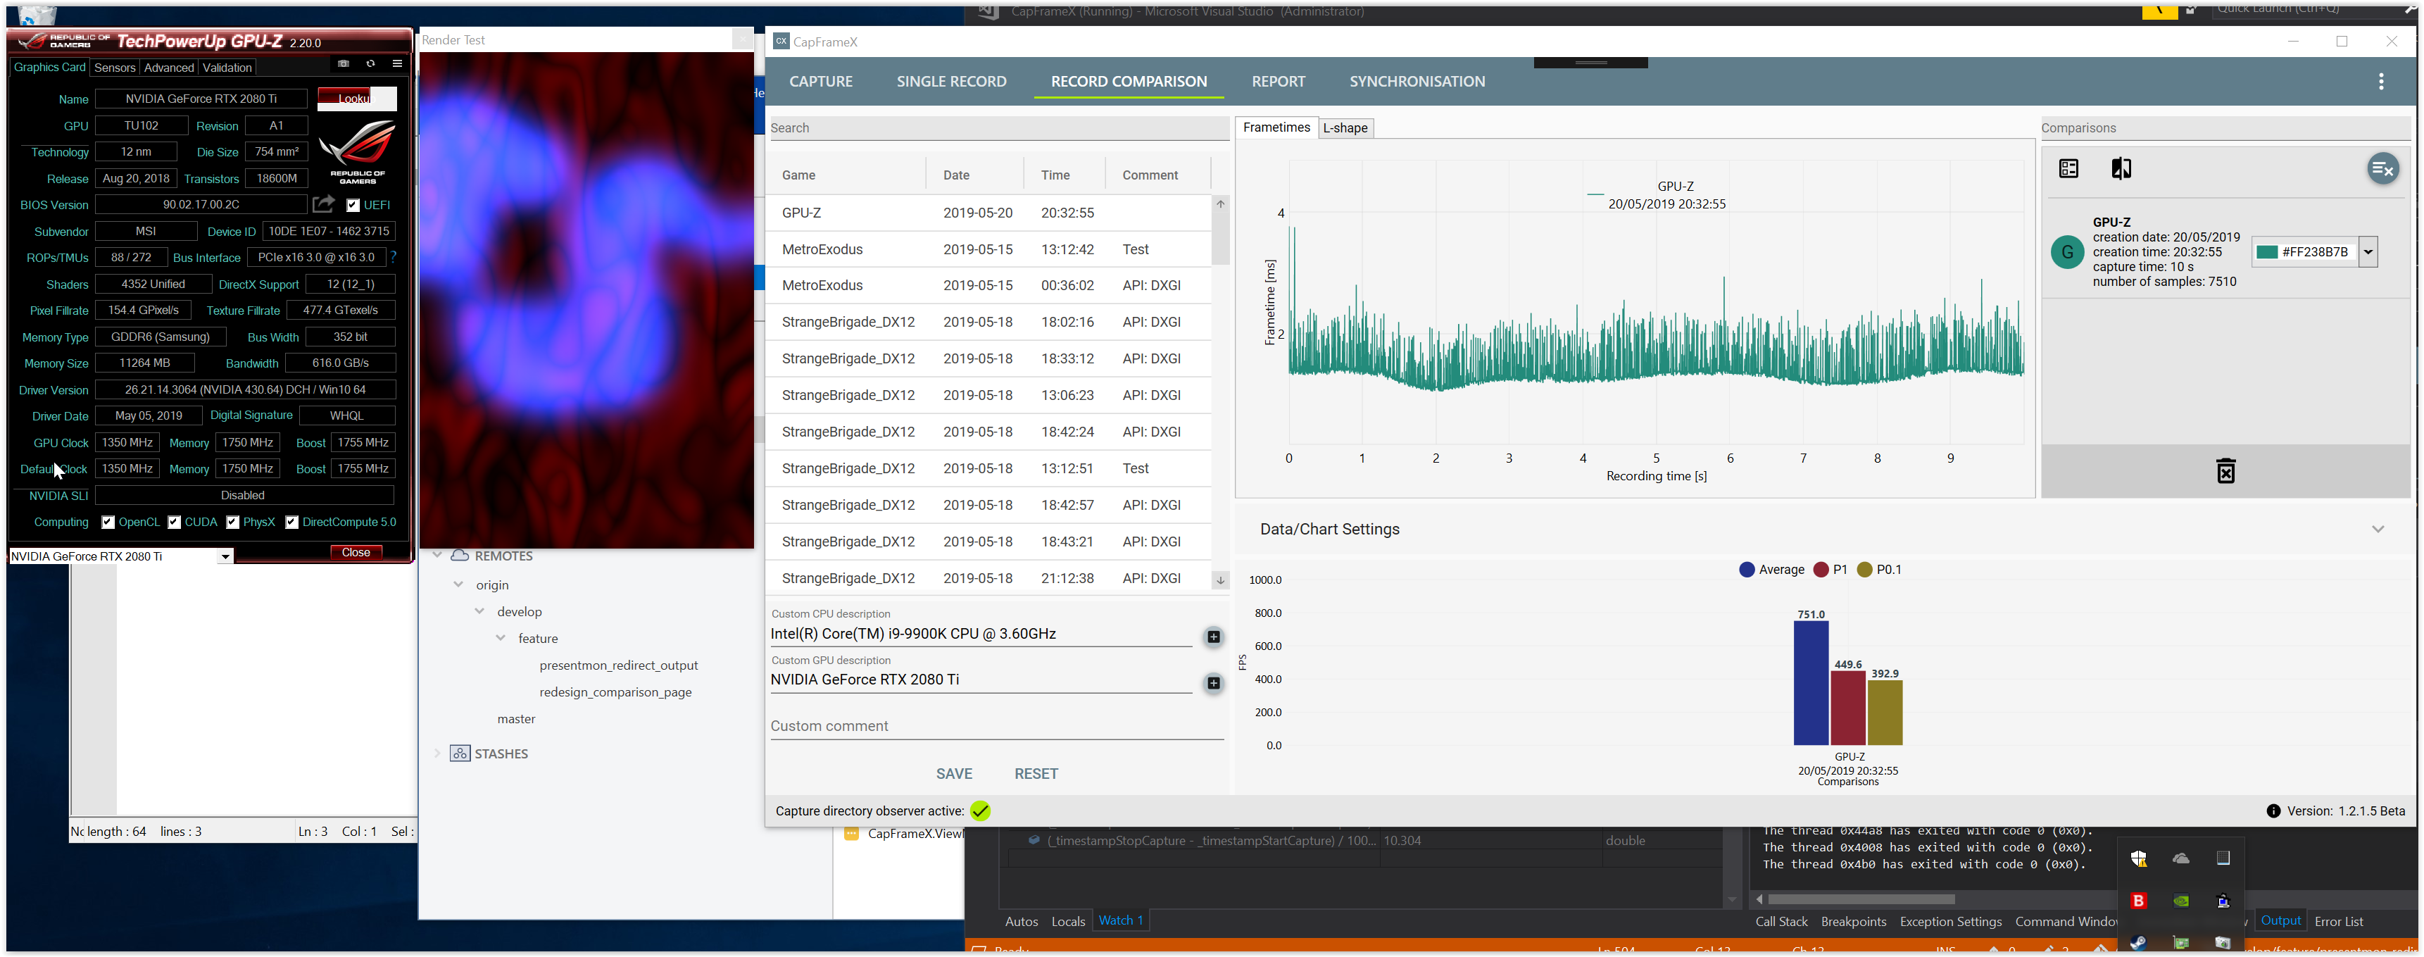Image resolution: width=2424 pixels, height=957 pixels.
Task: Click the BIOS export share icon
Action: point(324,204)
